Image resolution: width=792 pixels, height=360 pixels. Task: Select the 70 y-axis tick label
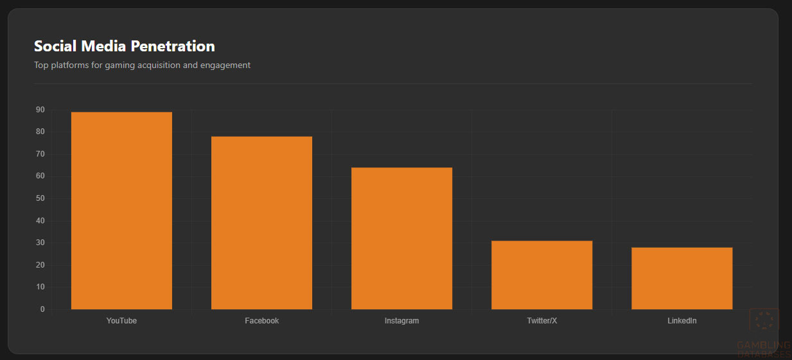40,154
